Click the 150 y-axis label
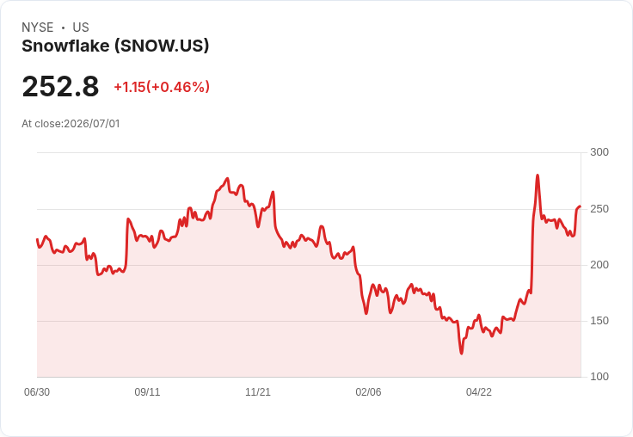Screen dimensions: 633x437 tap(599, 321)
